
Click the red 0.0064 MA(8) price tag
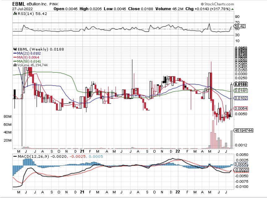[x=240, y=108]
